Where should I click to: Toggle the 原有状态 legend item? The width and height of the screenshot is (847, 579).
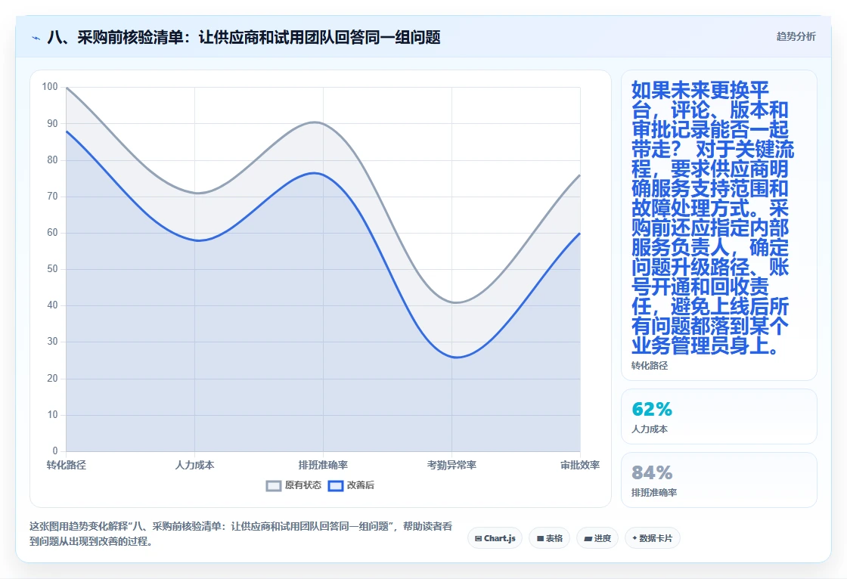coord(294,485)
